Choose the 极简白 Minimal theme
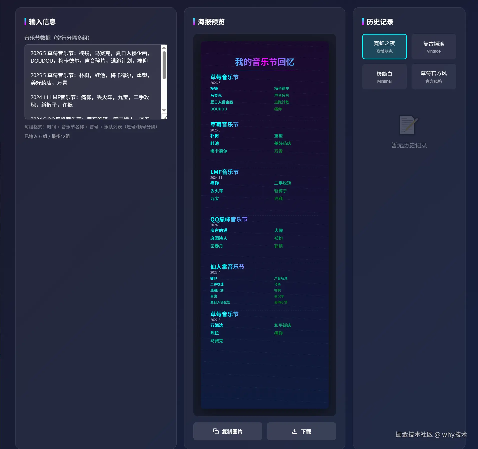 (384, 77)
